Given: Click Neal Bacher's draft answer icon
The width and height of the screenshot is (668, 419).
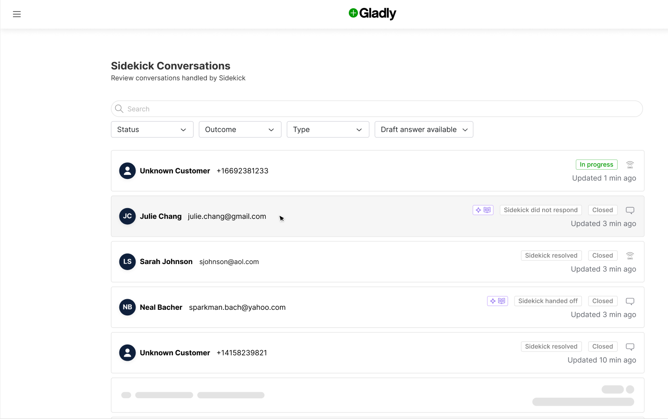Looking at the screenshot, I should coord(498,301).
